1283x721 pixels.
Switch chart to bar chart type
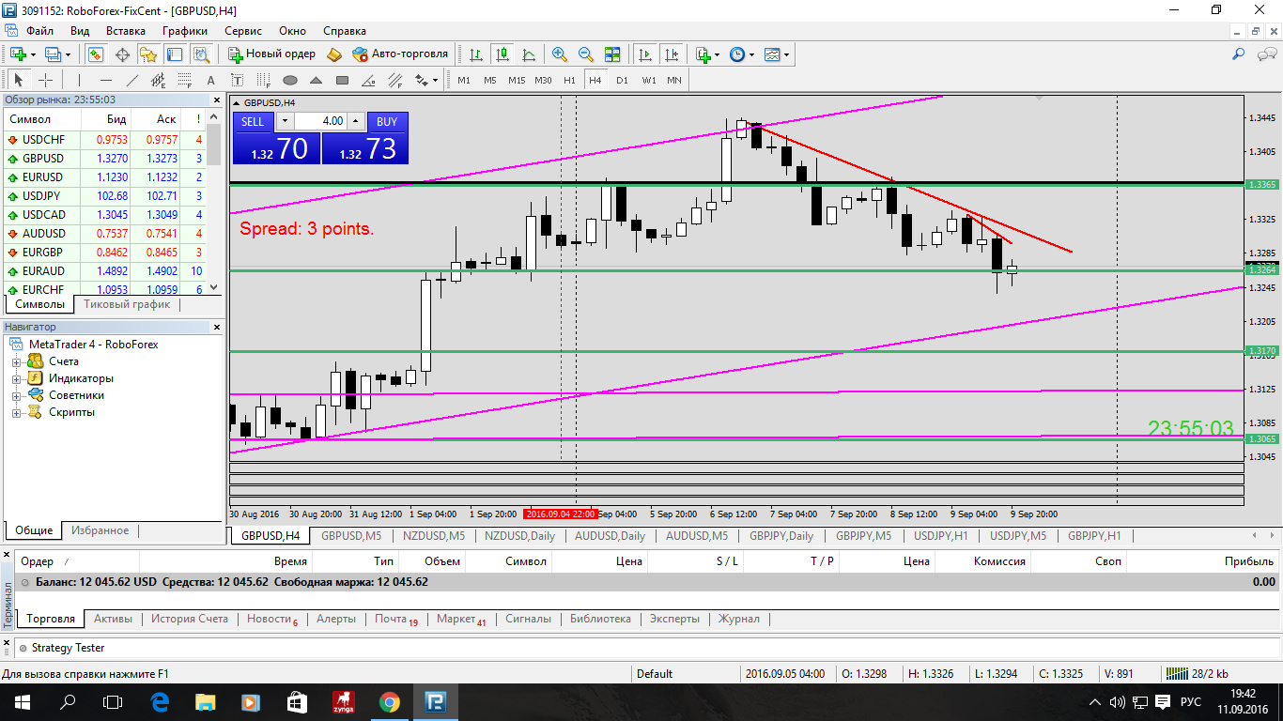pyautogui.click(x=476, y=54)
